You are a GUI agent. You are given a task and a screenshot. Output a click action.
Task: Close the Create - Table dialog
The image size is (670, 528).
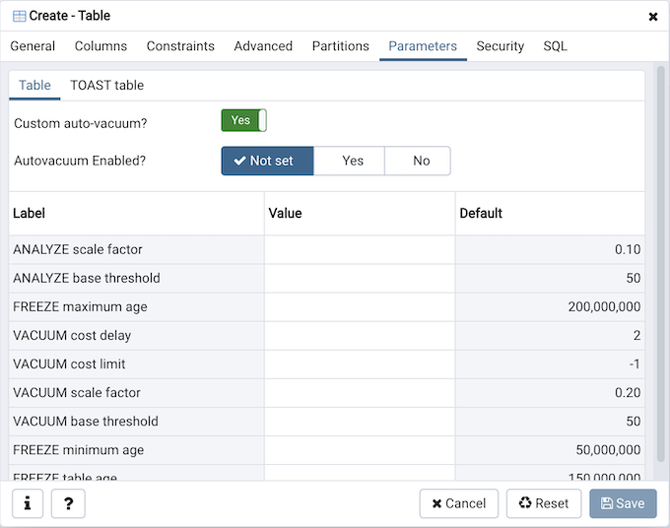(x=653, y=17)
